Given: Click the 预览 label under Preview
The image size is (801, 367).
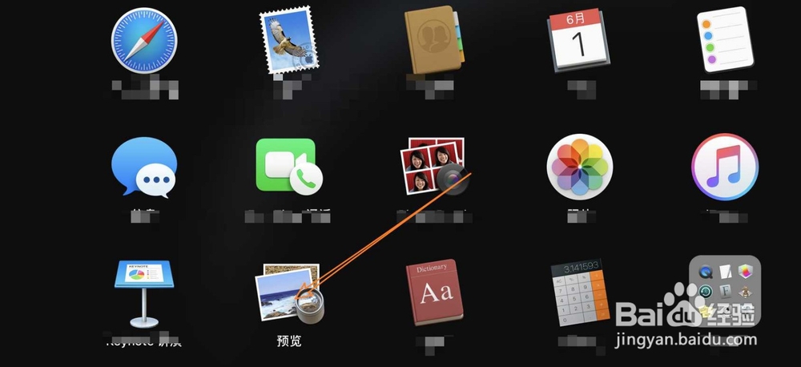Looking at the screenshot, I should tap(289, 341).
